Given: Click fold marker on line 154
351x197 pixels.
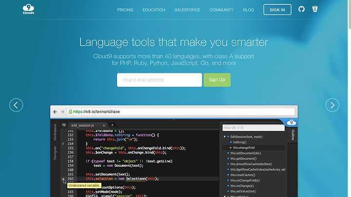Looking at the screenshot, I should coord(63,144).
